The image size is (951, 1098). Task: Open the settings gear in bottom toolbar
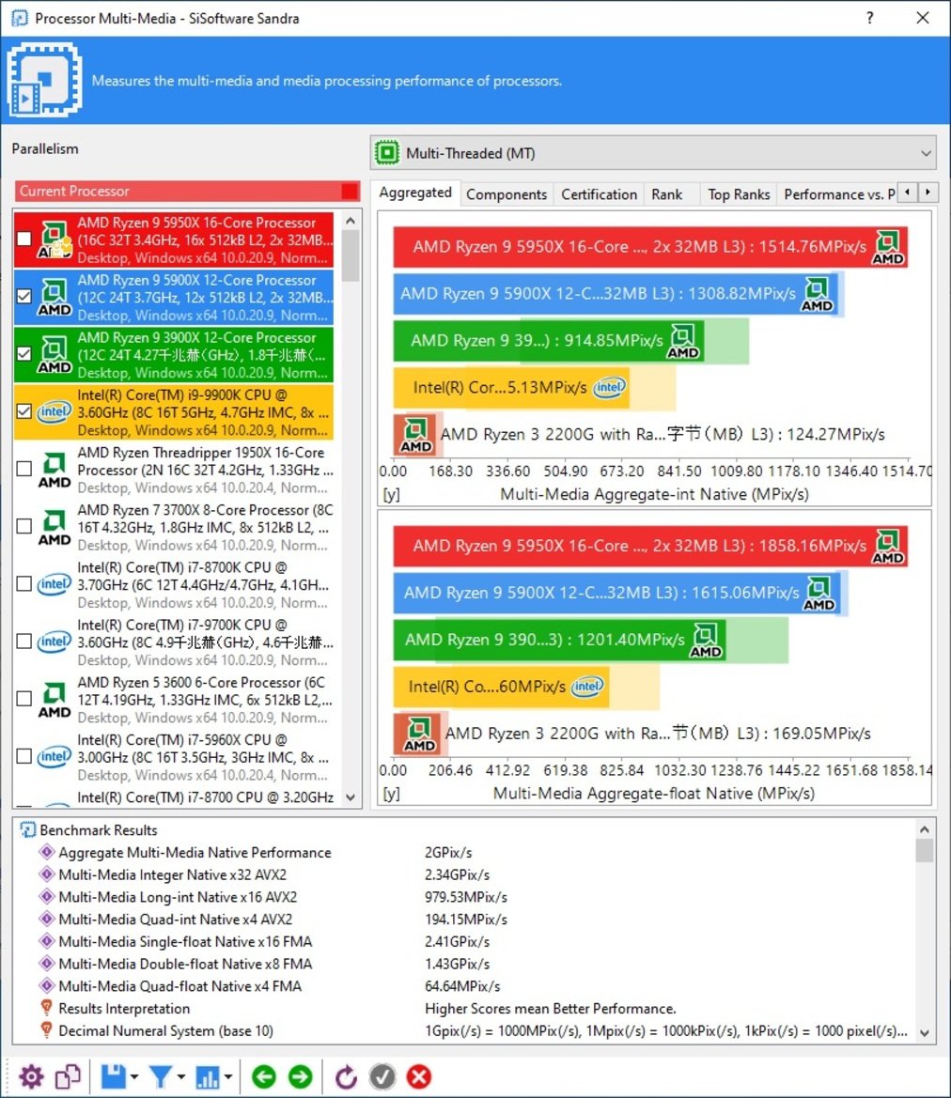[31, 1076]
